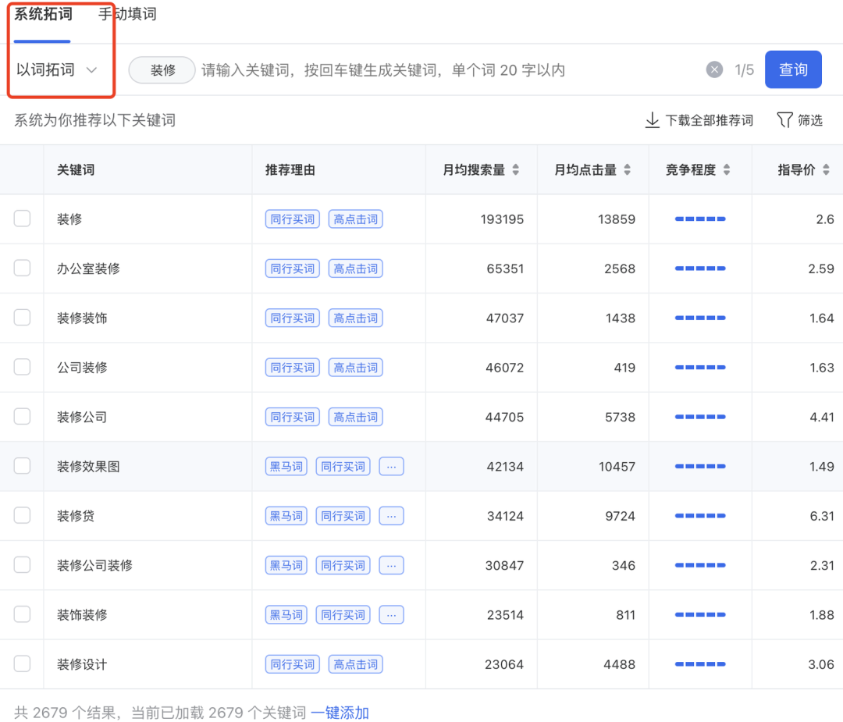Check the box for 办公室装修
Screen dimensions: 843x722
click(22, 269)
